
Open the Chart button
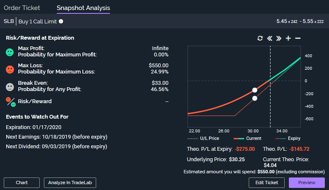tap(22, 182)
